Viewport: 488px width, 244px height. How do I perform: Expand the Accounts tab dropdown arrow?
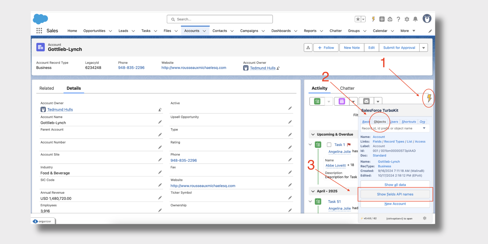(x=204, y=31)
